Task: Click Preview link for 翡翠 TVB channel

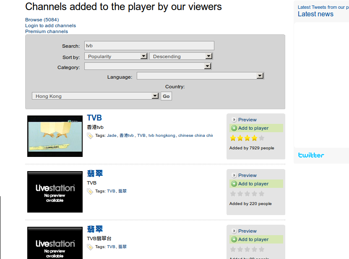Action: [247, 176]
